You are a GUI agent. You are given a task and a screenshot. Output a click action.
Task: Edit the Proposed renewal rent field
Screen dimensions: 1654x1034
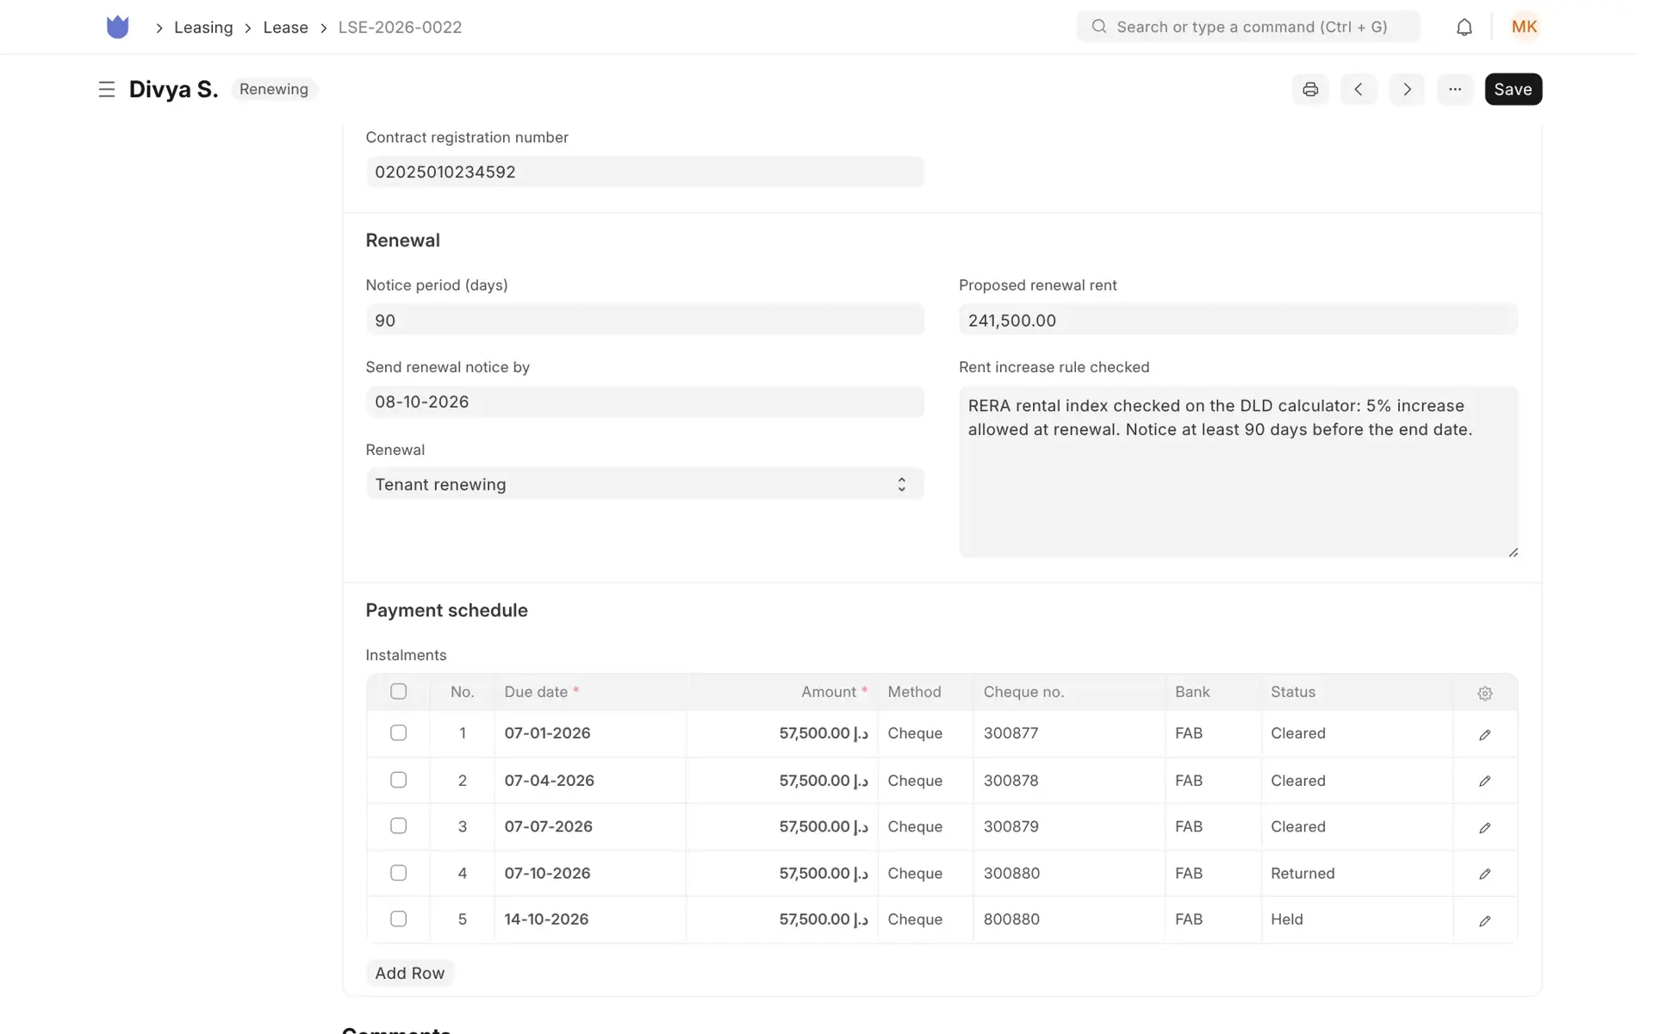point(1238,320)
